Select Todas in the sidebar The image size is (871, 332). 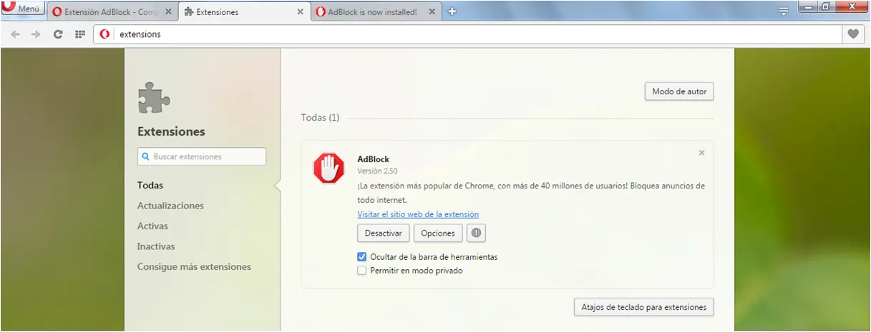150,185
